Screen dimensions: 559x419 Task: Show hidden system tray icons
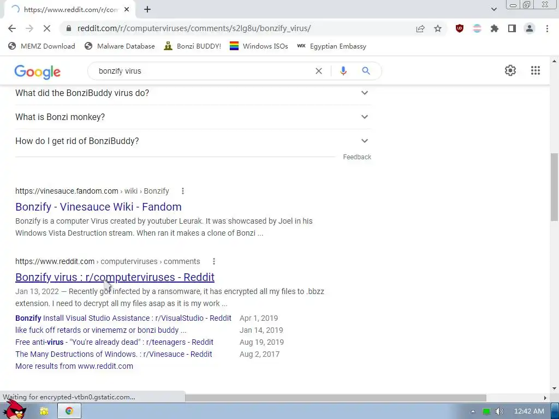pos(473,411)
